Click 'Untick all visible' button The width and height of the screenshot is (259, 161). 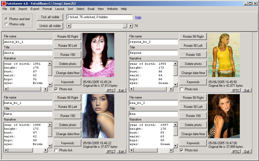coord(50,26)
